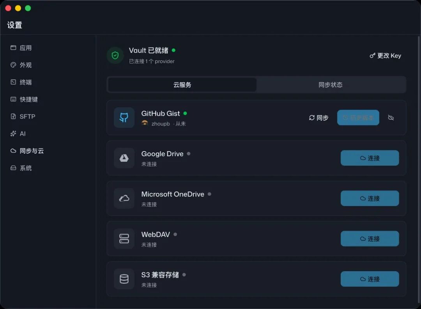The width and height of the screenshot is (421, 309).
Task: Click the green Vault shield icon
Action: [115, 56]
